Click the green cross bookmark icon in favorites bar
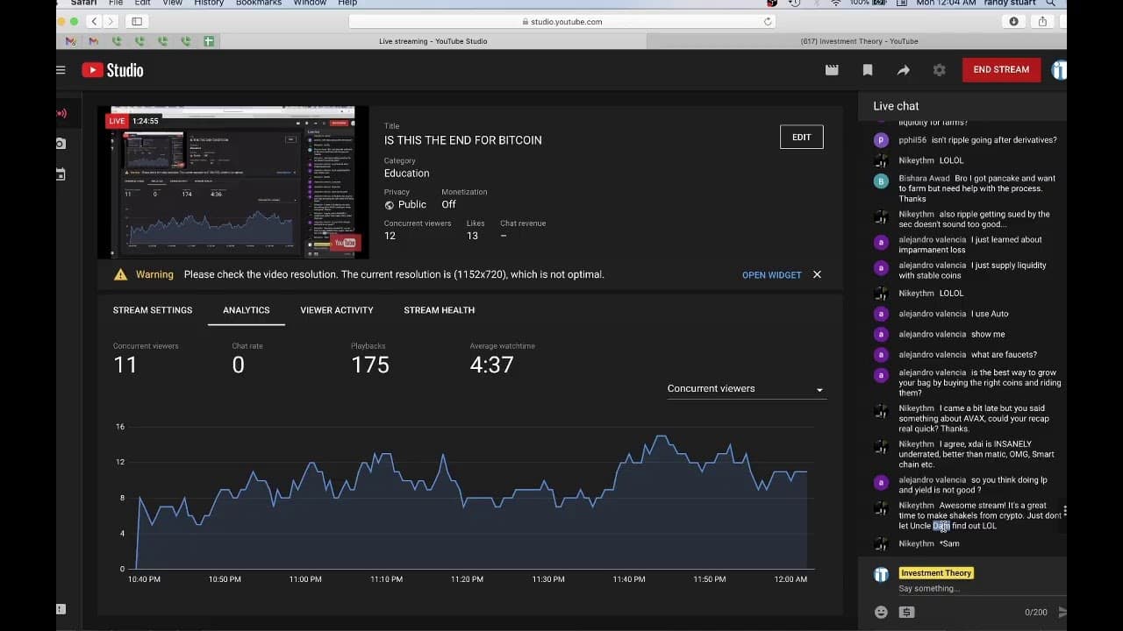This screenshot has height=631, width=1123. (209, 41)
